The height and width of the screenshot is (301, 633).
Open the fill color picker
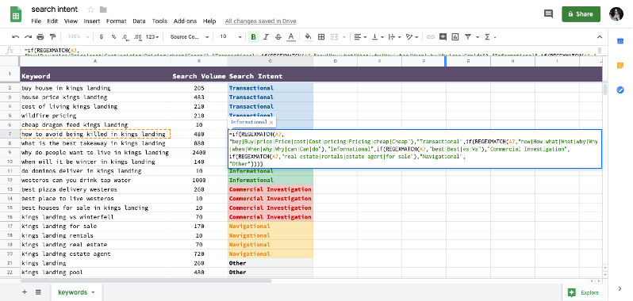pyautogui.click(x=308, y=37)
